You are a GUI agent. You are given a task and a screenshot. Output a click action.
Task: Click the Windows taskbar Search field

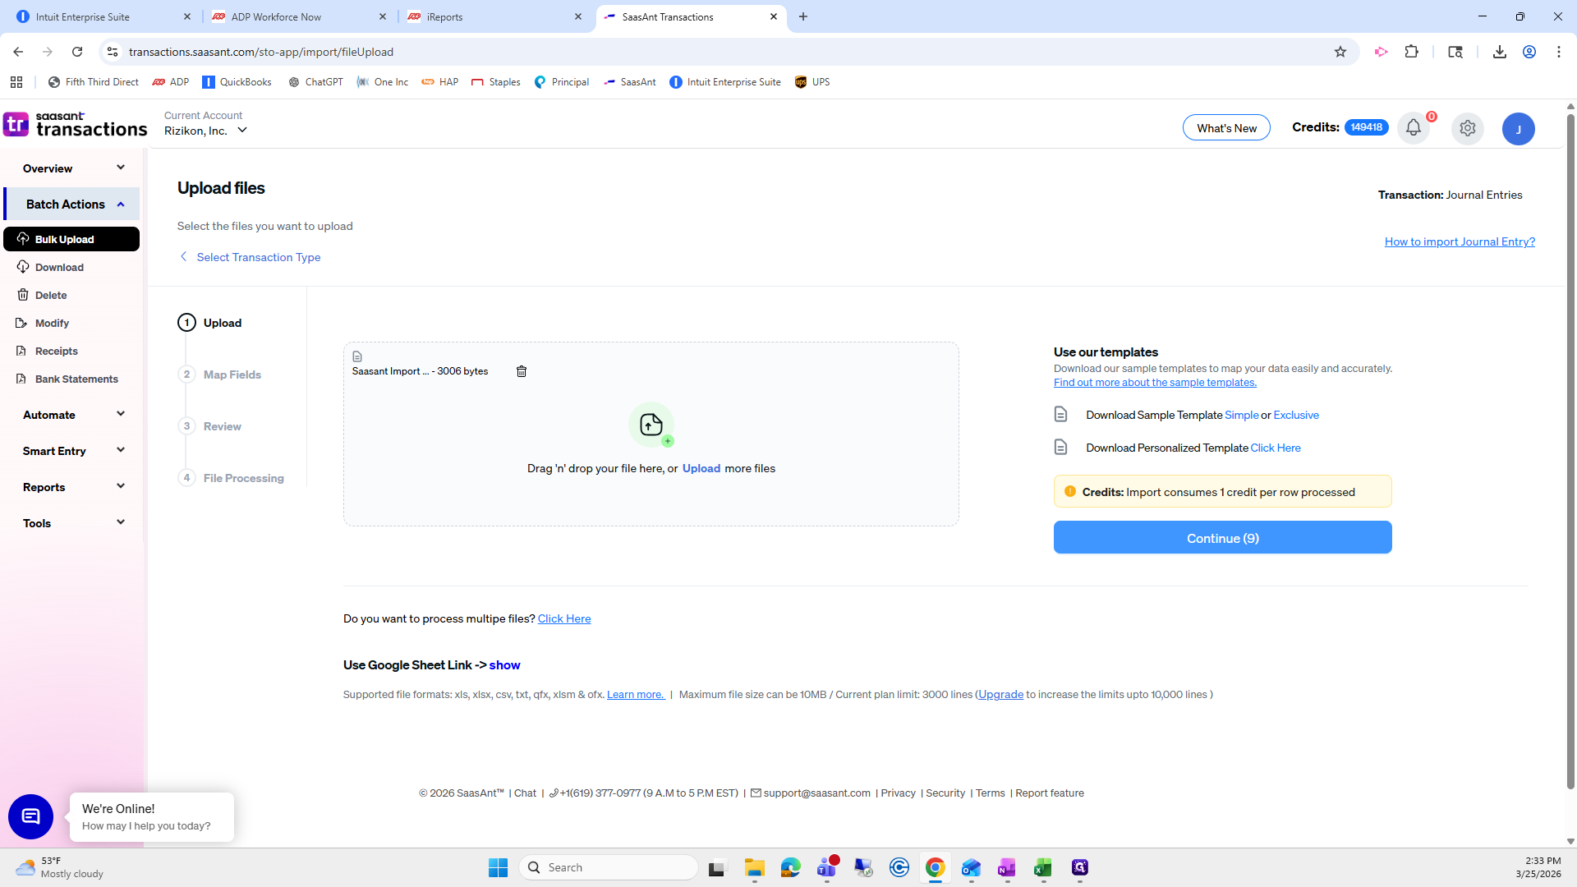click(608, 867)
